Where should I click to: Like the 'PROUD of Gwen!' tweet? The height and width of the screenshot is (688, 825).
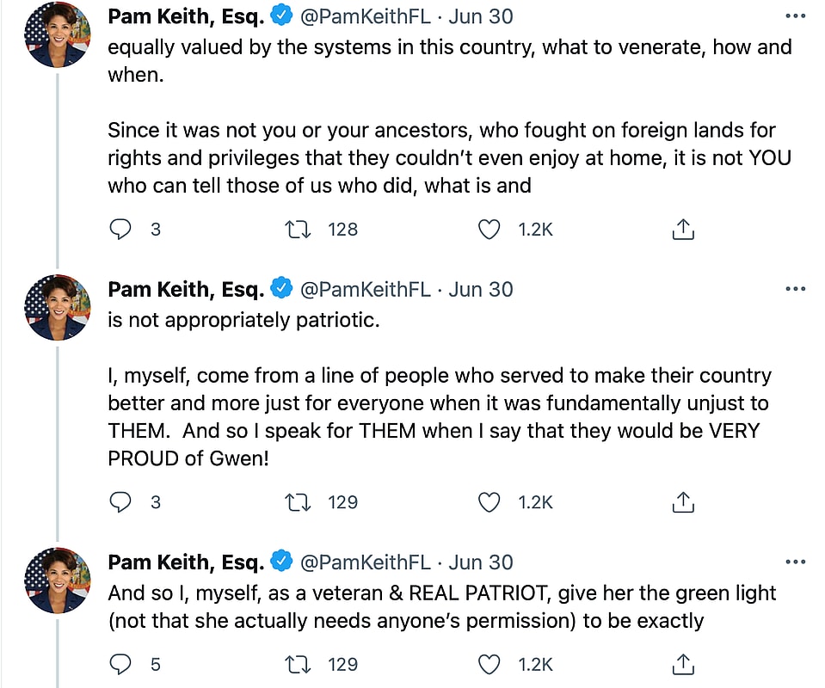[489, 502]
